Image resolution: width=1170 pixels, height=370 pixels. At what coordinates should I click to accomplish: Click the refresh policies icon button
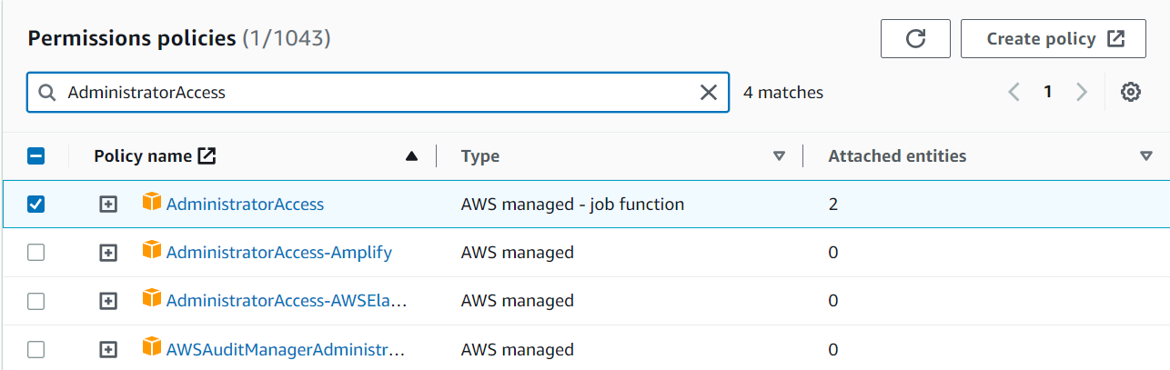(915, 38)
